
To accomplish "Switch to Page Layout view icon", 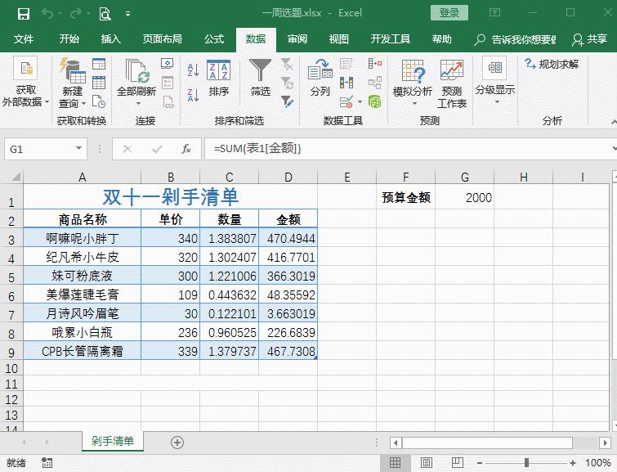I will tap(426, 462).
